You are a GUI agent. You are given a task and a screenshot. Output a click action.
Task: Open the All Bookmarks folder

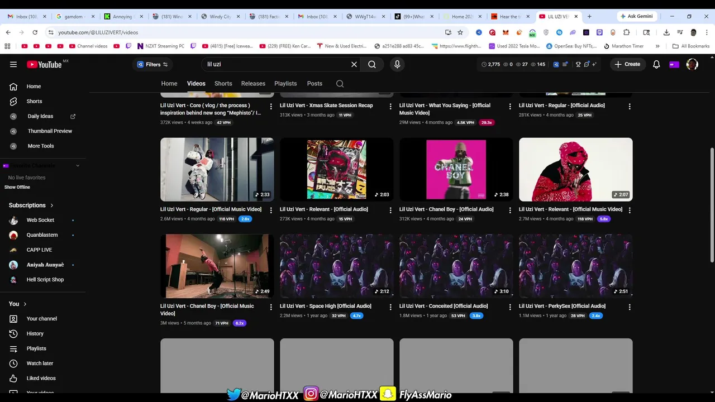point(691,46)
